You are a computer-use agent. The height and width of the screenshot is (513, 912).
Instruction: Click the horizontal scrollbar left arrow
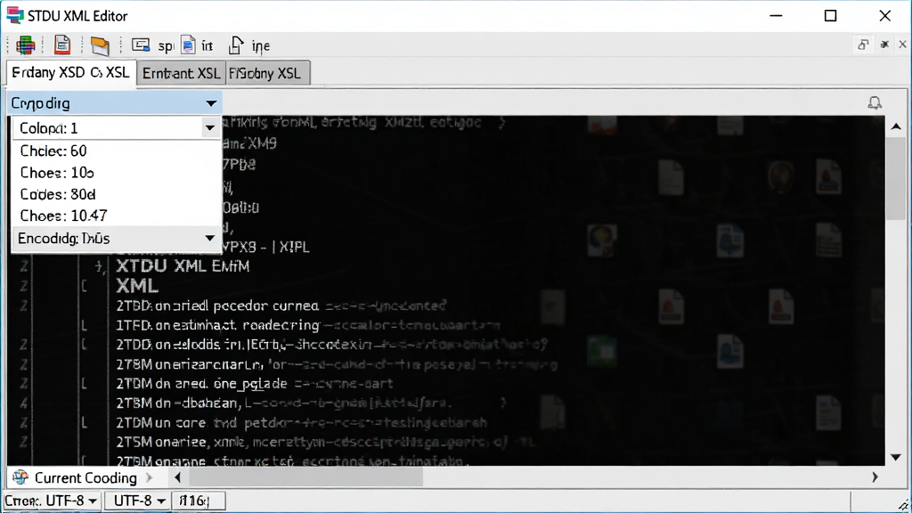[177, 477]
